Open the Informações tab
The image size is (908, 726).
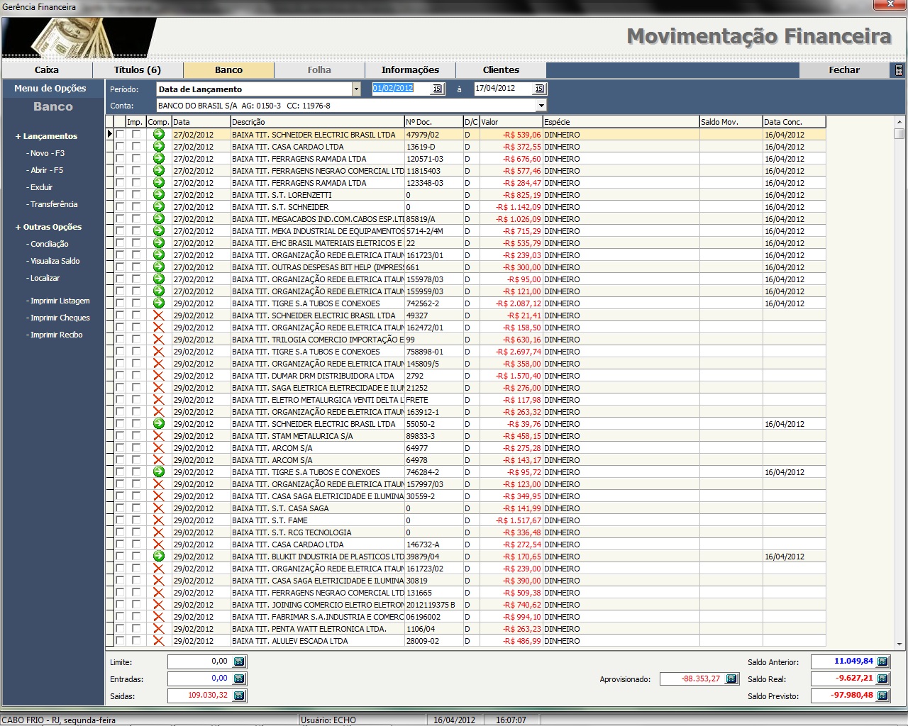pyautogui.click(x=410, y=70)
